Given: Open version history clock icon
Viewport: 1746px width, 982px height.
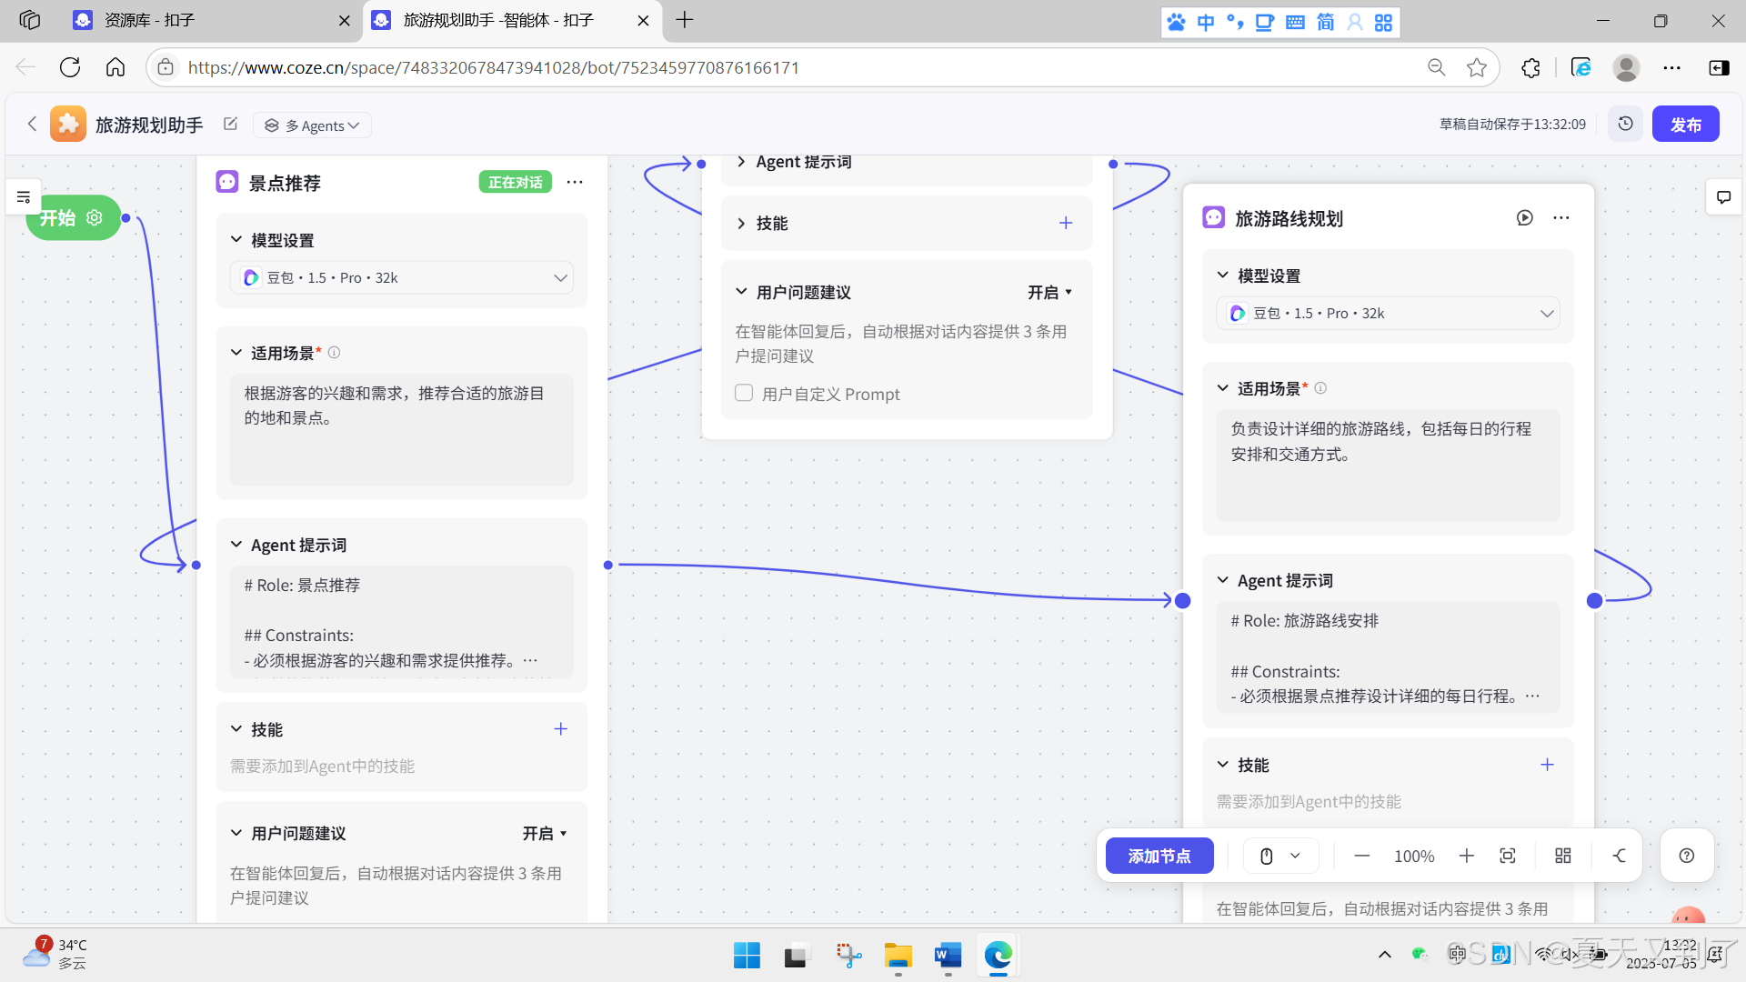Looking at the screenshot, I should [1625, 124].
